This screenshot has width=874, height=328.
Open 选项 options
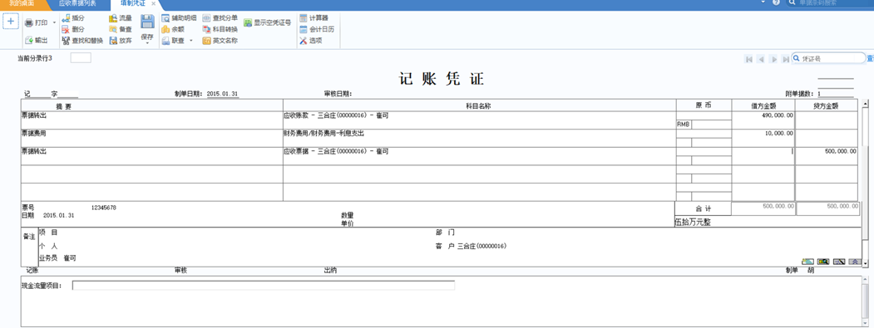(310, 41)
